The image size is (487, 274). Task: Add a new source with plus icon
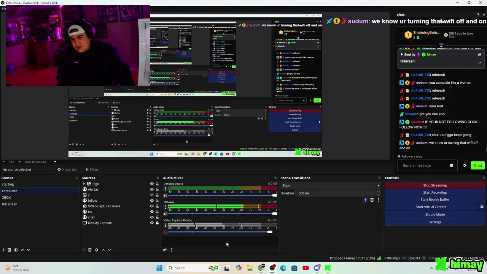coord(84,250)
